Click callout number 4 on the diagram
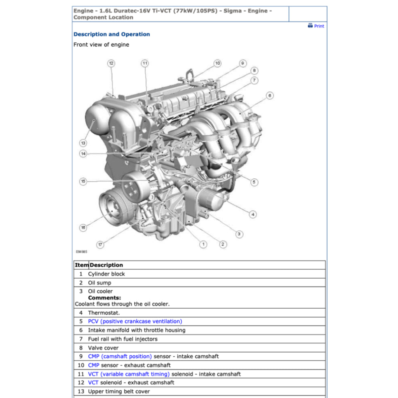 (x=253, y=214)
